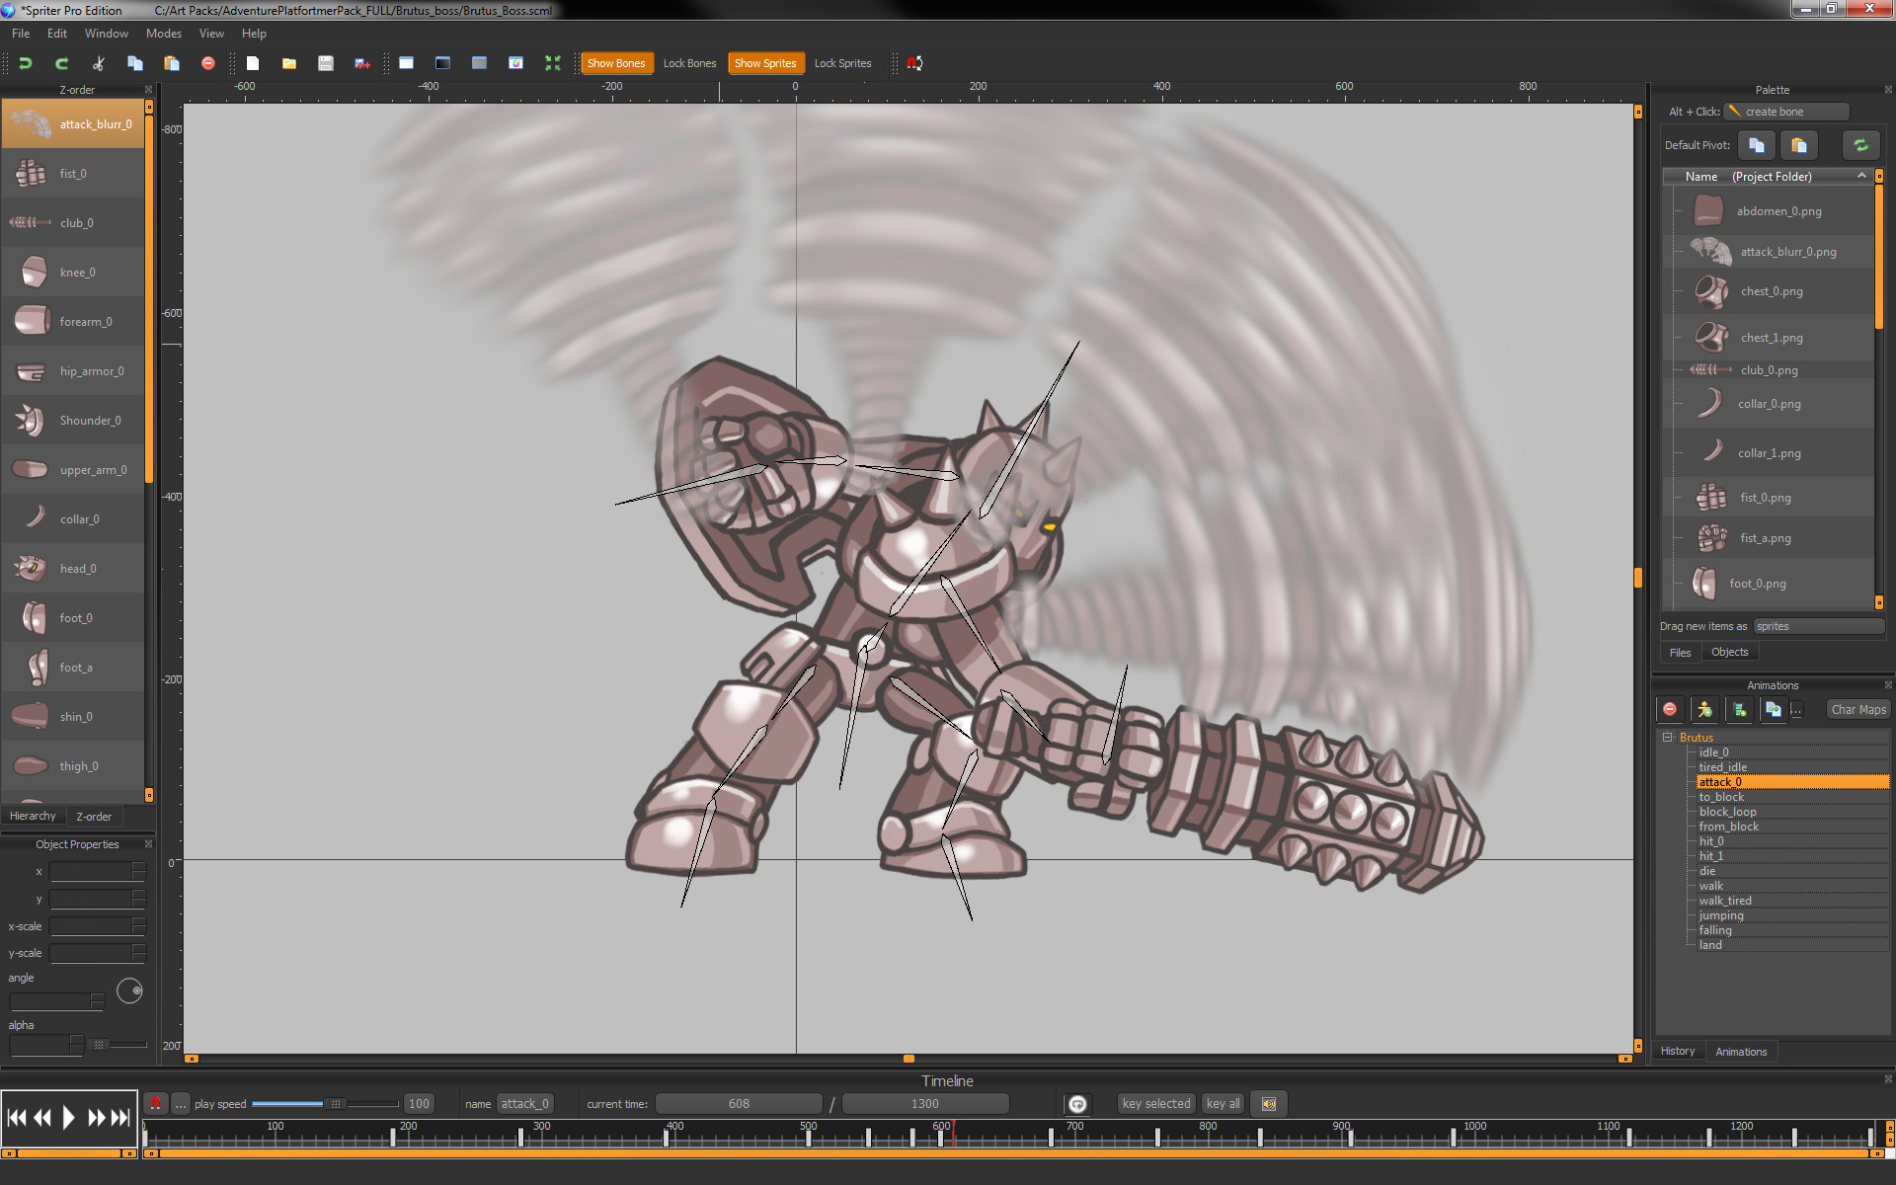Open the Char Maps dialog
This screenshot has width=1896, height=1185.
pyautogui.click(x=1856, y=709)
